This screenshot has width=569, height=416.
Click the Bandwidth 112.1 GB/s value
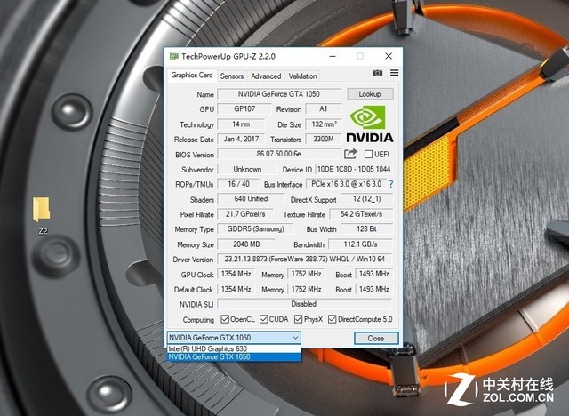360,244
